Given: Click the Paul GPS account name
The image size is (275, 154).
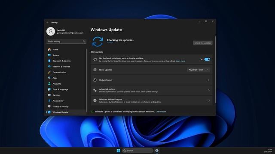Looking at the screenshot, I should click(61, 30).
